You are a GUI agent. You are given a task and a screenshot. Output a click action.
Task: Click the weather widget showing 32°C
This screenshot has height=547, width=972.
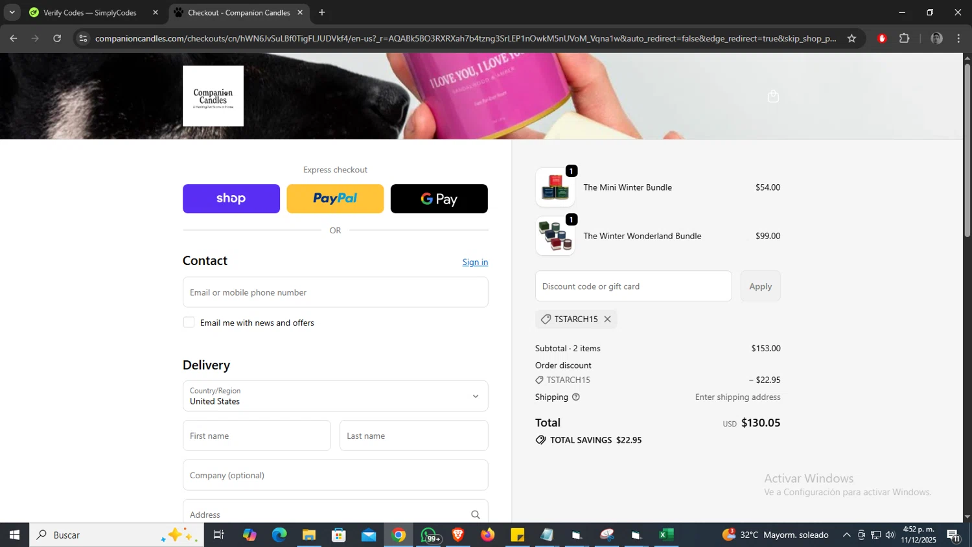[776, 535]
